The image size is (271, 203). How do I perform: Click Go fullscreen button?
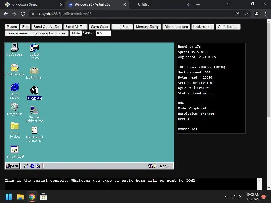[228, 27]
